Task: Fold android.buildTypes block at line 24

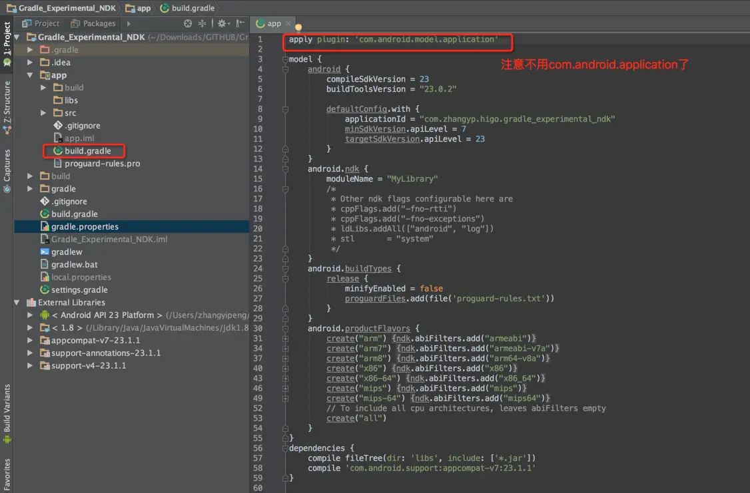Action: coord(285,269)
